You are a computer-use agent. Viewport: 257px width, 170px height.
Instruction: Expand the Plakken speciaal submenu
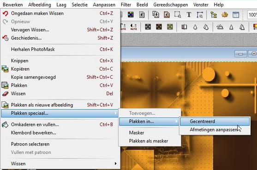60,113
